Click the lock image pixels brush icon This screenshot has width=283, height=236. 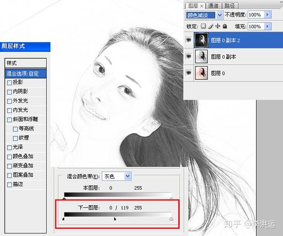tap(211, 26)
